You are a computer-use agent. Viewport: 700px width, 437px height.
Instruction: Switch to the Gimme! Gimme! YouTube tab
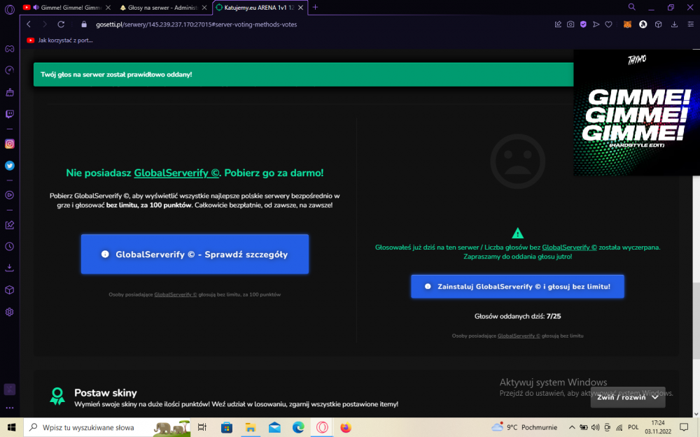pyautogui.click(x=67, y=8)
